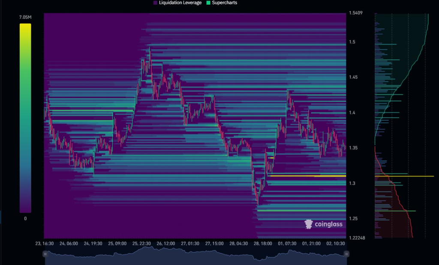Click the 0 label below the color scale

click(x=24, y=218)
